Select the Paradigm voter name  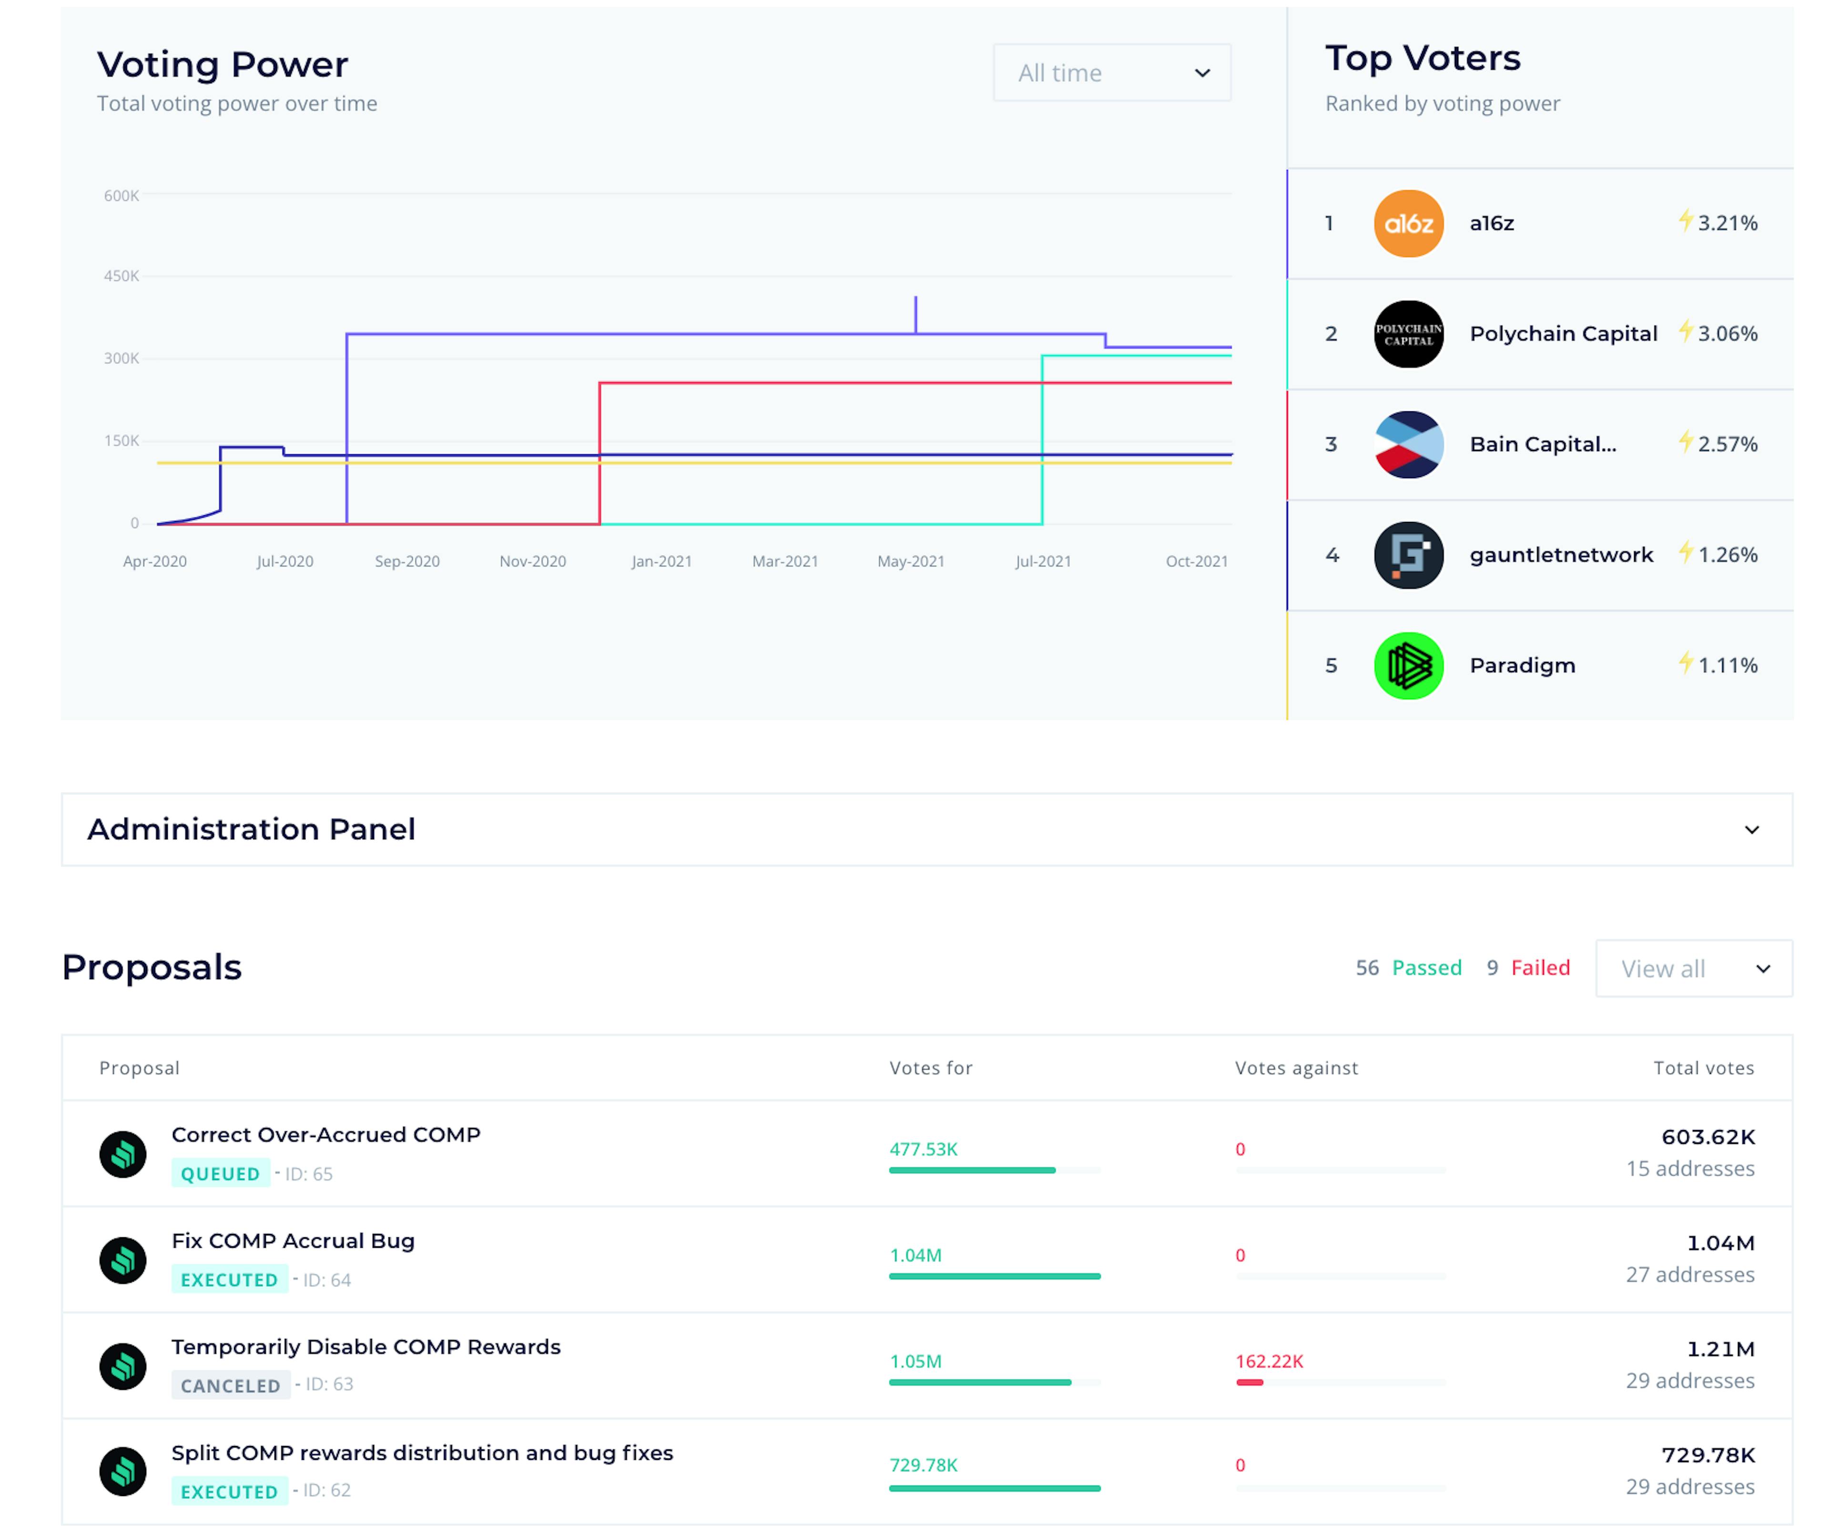click(1523, 666)
